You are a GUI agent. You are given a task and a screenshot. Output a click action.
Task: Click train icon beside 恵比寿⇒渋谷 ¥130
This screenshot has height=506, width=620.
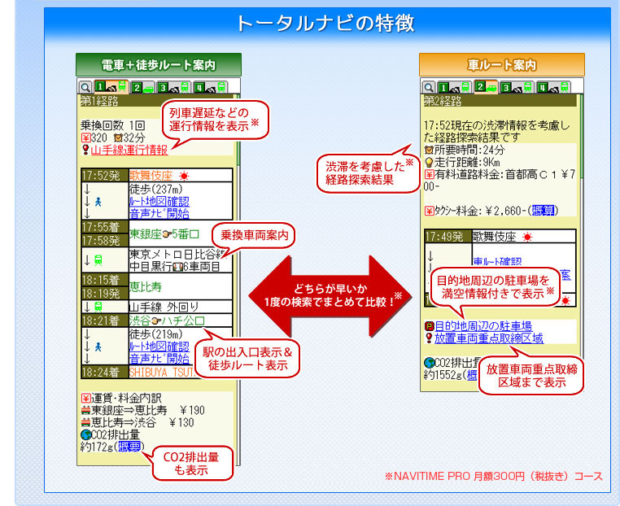coord(85,422)
